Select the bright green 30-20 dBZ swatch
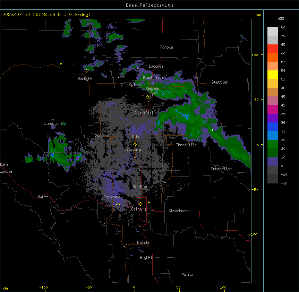 [x=273, y=144]
